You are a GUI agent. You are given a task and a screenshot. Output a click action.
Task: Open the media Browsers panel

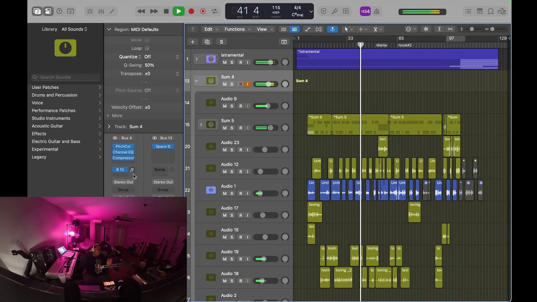pos(501,11)
